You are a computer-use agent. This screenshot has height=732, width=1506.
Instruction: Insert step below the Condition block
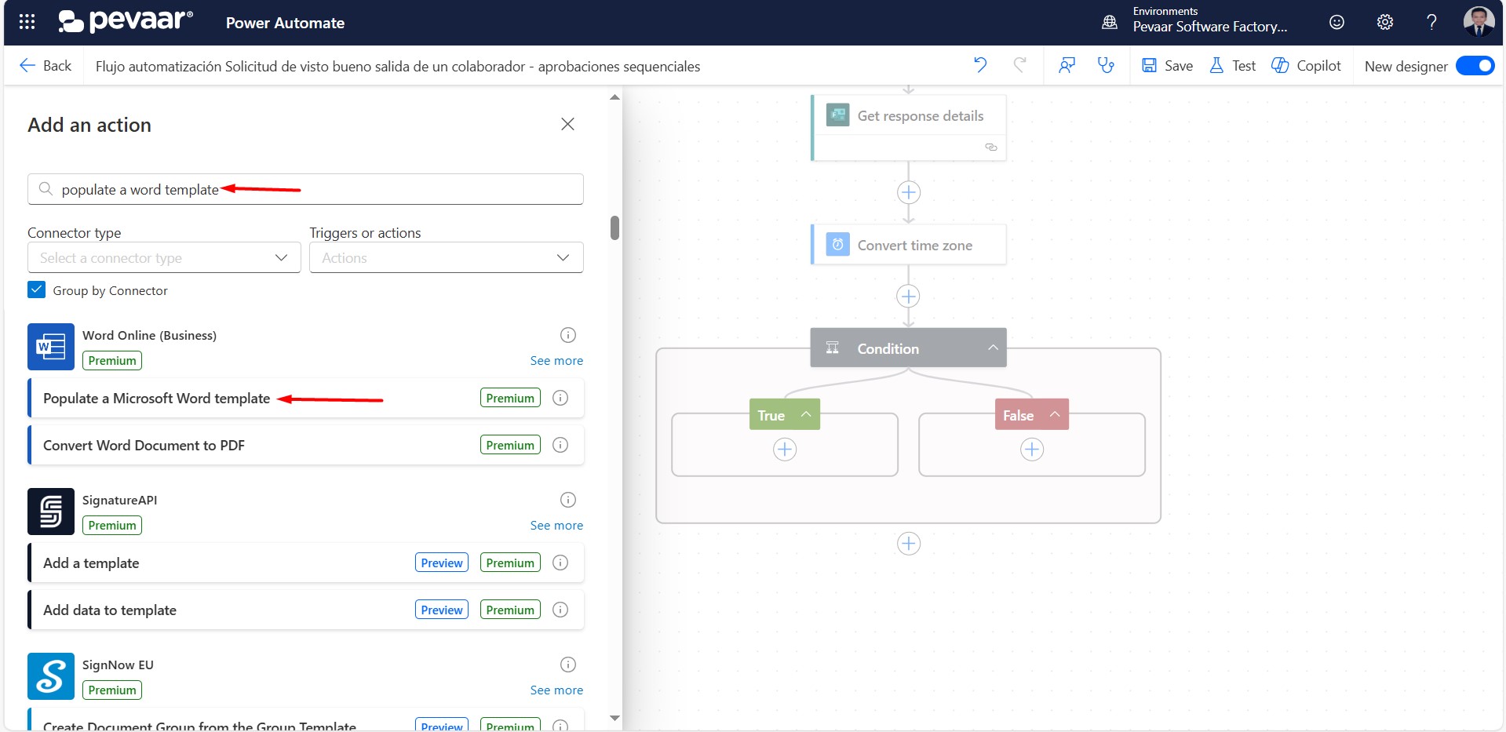tap(909, 543)
